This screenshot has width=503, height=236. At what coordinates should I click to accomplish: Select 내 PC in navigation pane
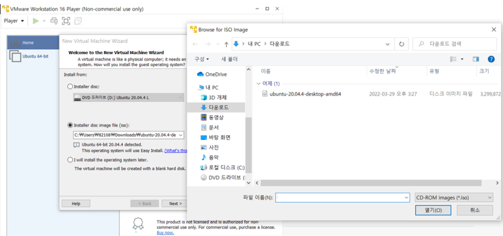[209, 88]
